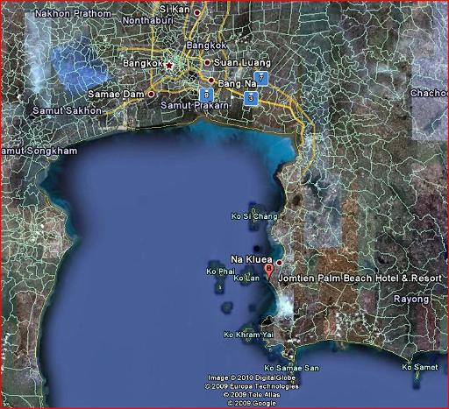This screenshot has width=449, height=409.
Task: Click the Ko Lan island label
Action: point(246,279)
